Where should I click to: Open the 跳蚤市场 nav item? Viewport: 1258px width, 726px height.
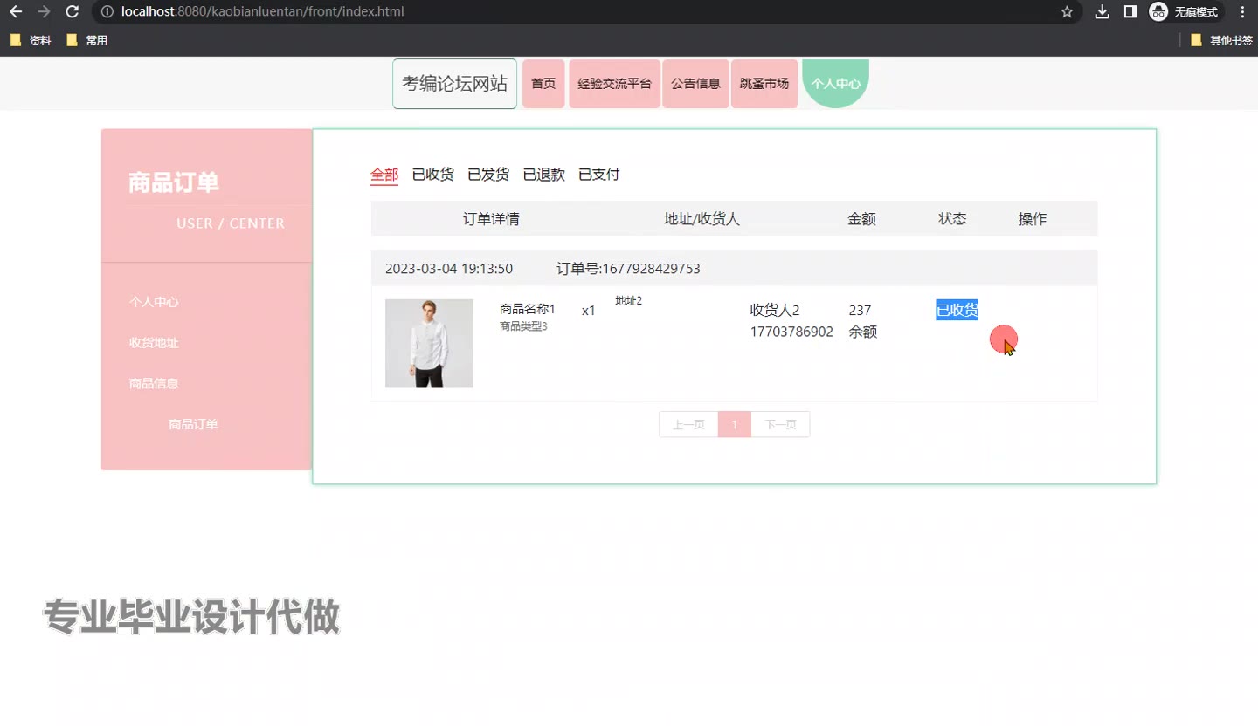[x=764, y=84]
